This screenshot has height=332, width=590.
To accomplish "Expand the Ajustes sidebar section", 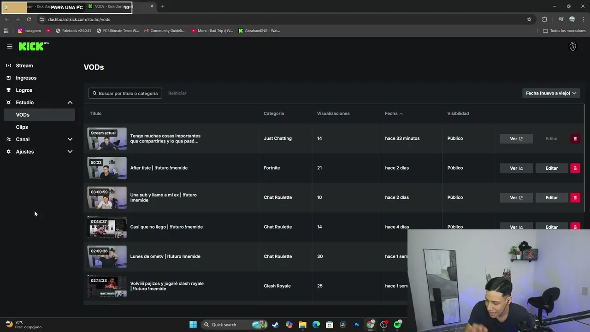I will [70, 152].
